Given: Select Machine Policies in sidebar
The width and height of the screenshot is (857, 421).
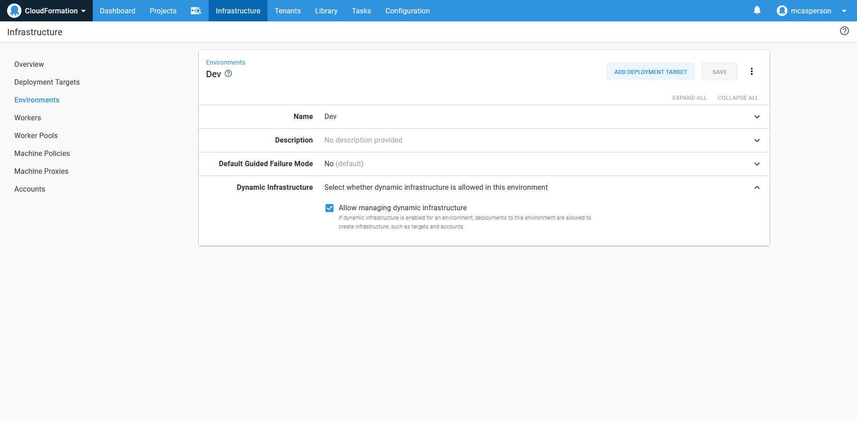Looking at the screenshot, I should pyautogui.click(x=42, y=153).
